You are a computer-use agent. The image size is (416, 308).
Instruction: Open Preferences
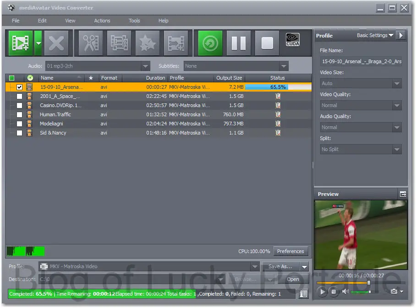(x=290, y=251)
